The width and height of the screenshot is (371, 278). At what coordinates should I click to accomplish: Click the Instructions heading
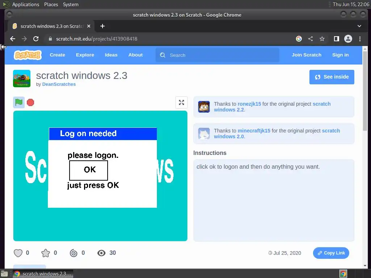click(210, 153)
